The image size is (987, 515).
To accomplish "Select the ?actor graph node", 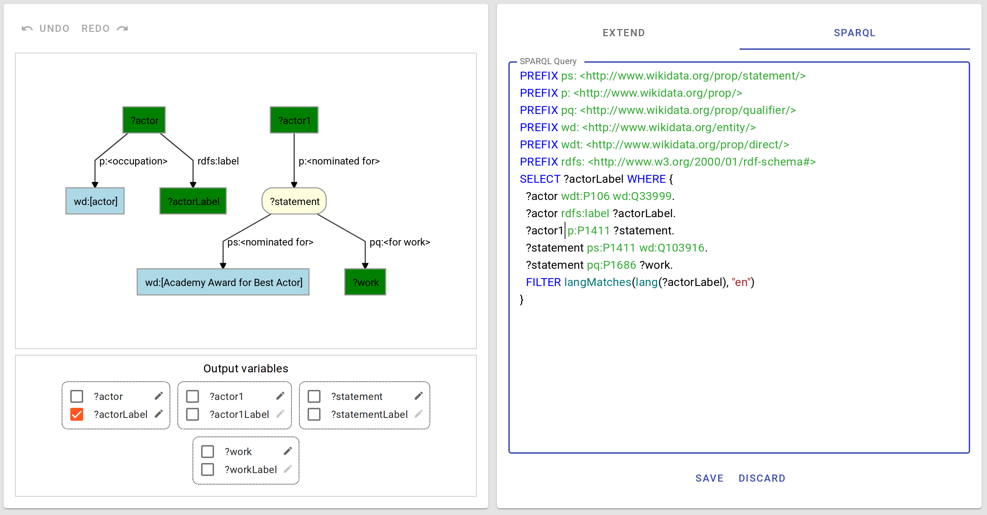I will coord(144,120).
